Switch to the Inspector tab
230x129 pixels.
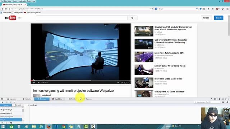11,99
